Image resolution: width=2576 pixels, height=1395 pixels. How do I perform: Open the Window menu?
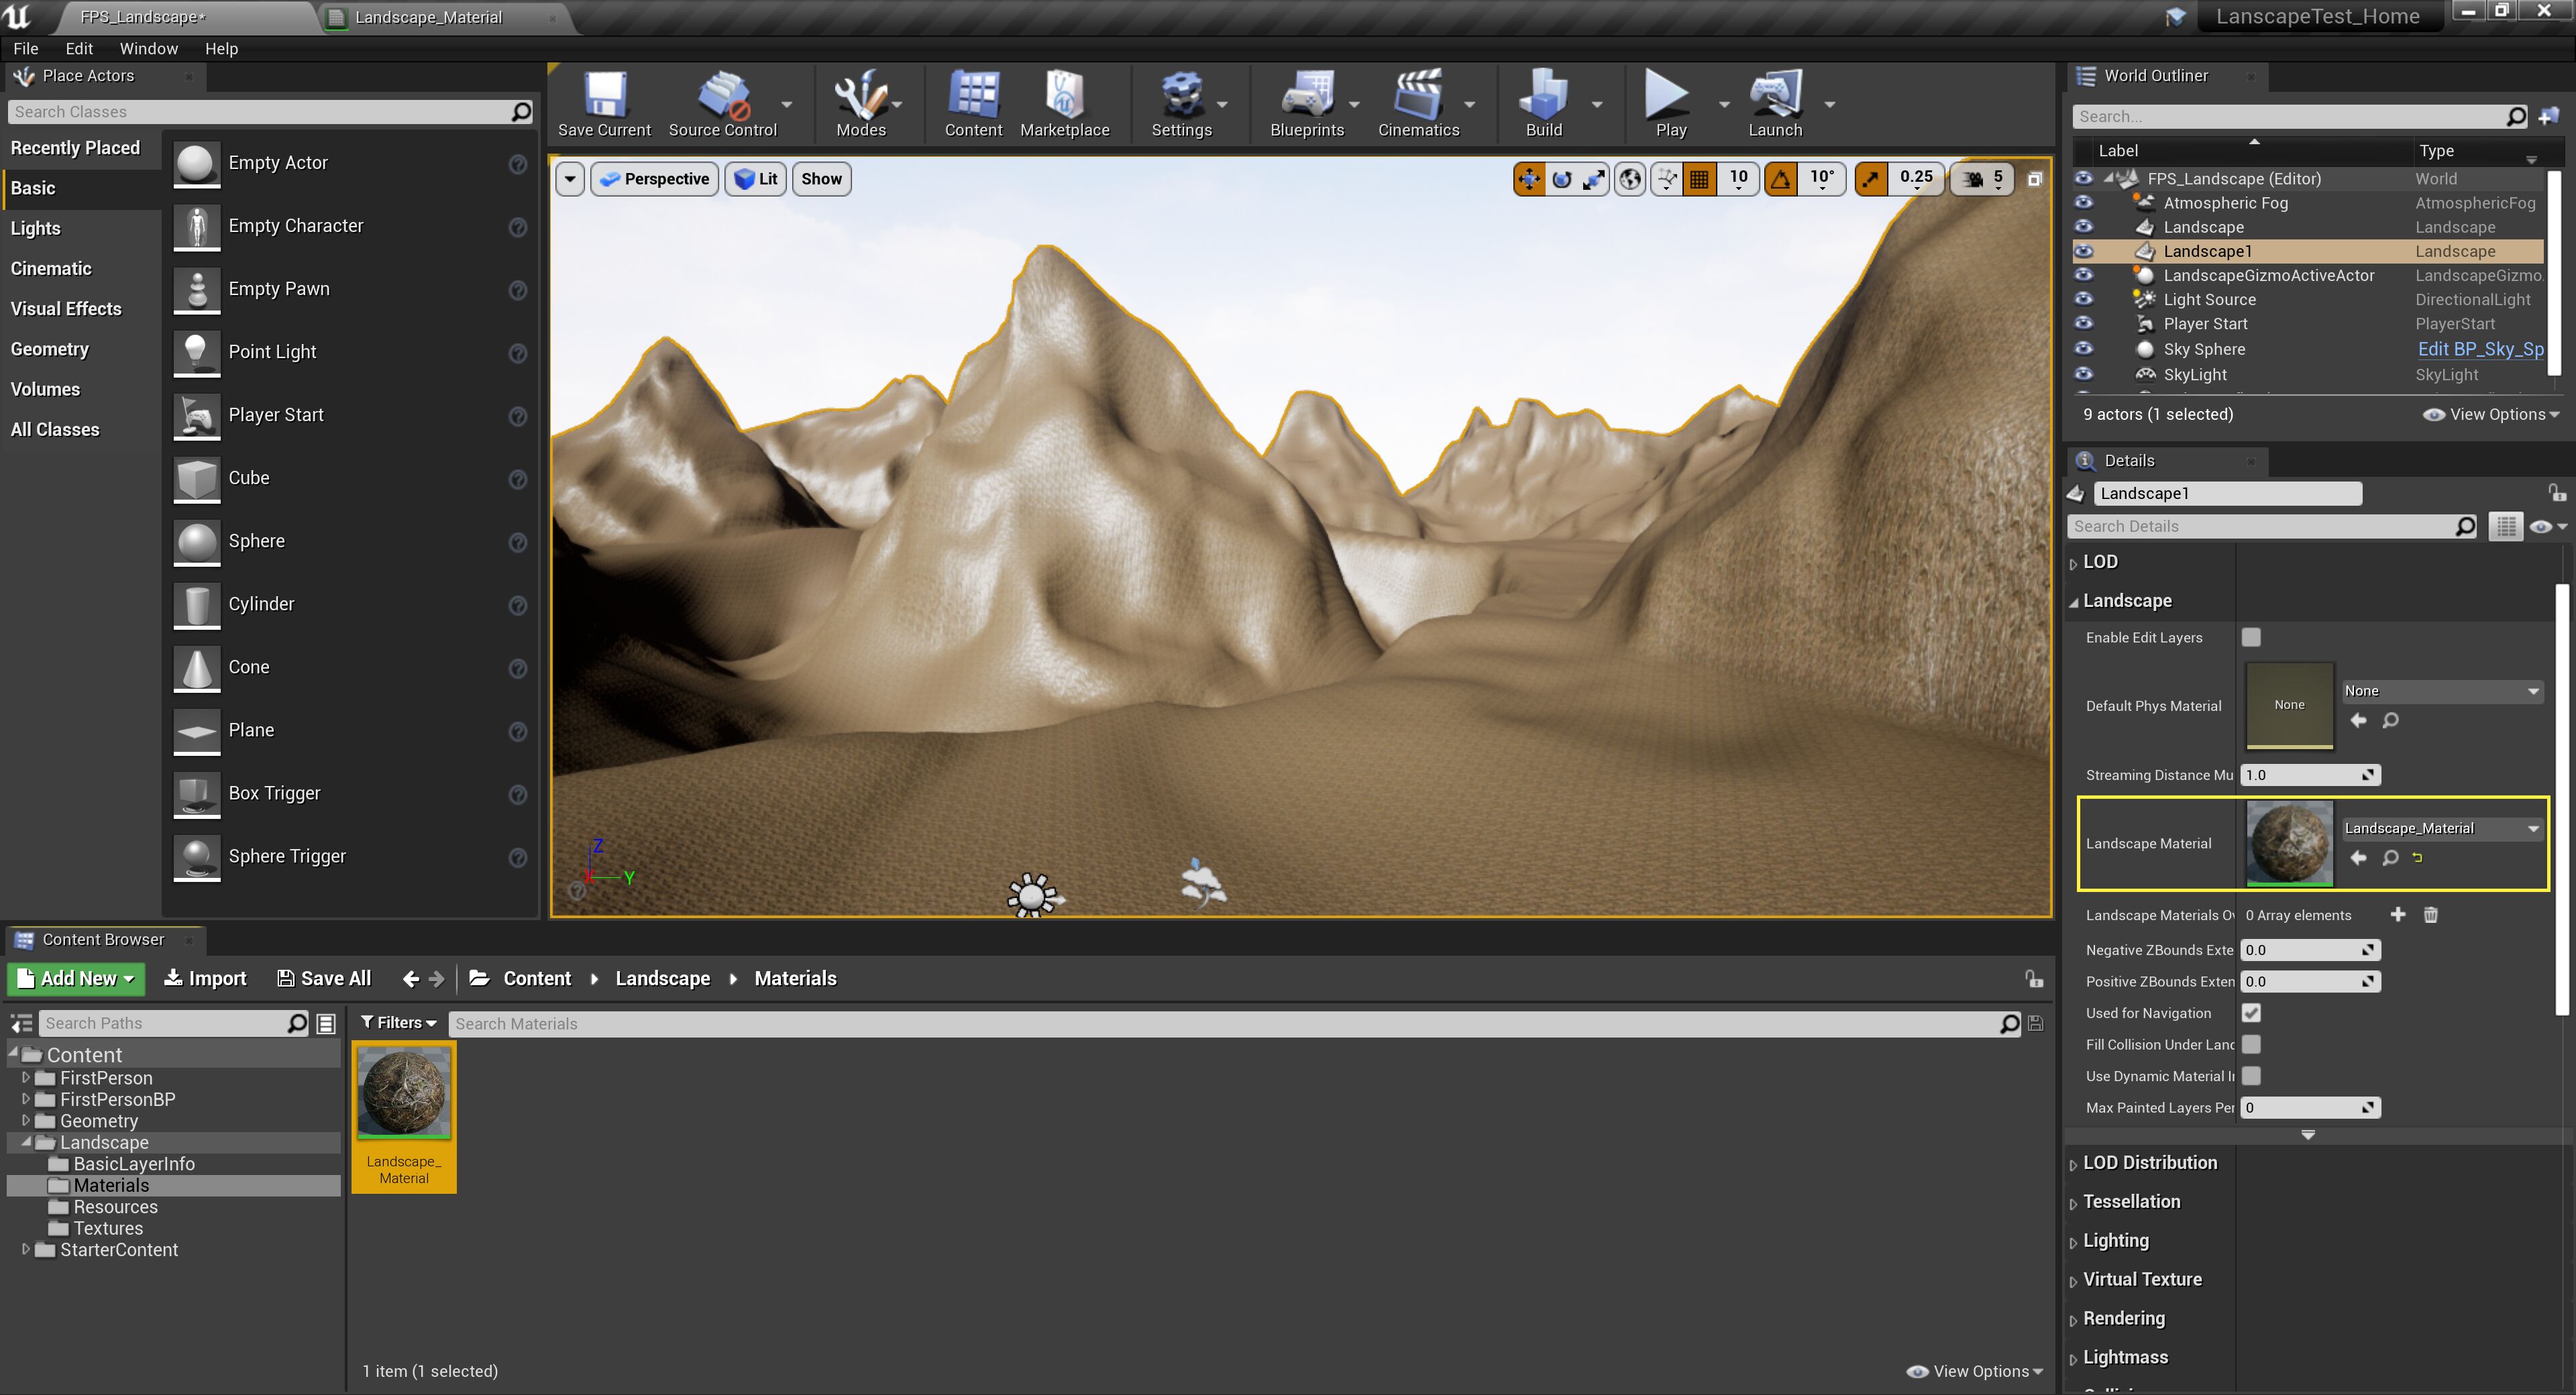click(148, 48)
